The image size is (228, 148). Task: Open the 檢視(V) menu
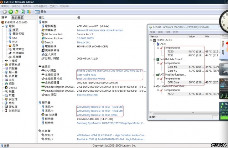16,6
